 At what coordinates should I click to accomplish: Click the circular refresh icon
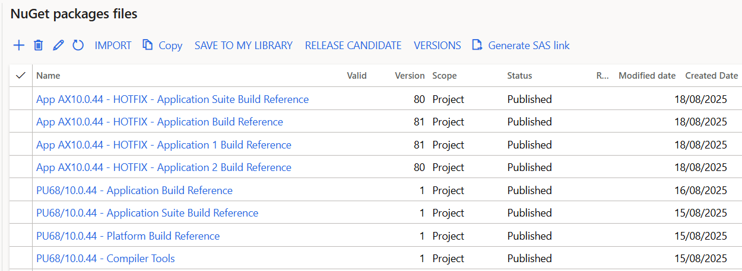click(x=78, y=46)
